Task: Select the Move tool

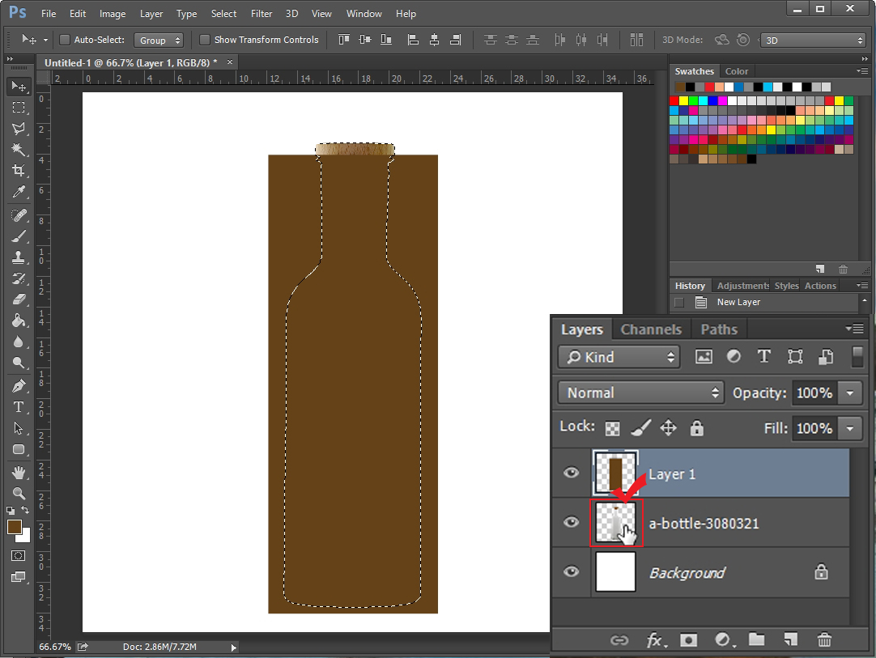Action: point(19,86)
